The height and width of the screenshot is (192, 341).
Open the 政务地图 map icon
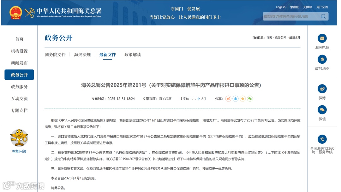tap(322, 59)
